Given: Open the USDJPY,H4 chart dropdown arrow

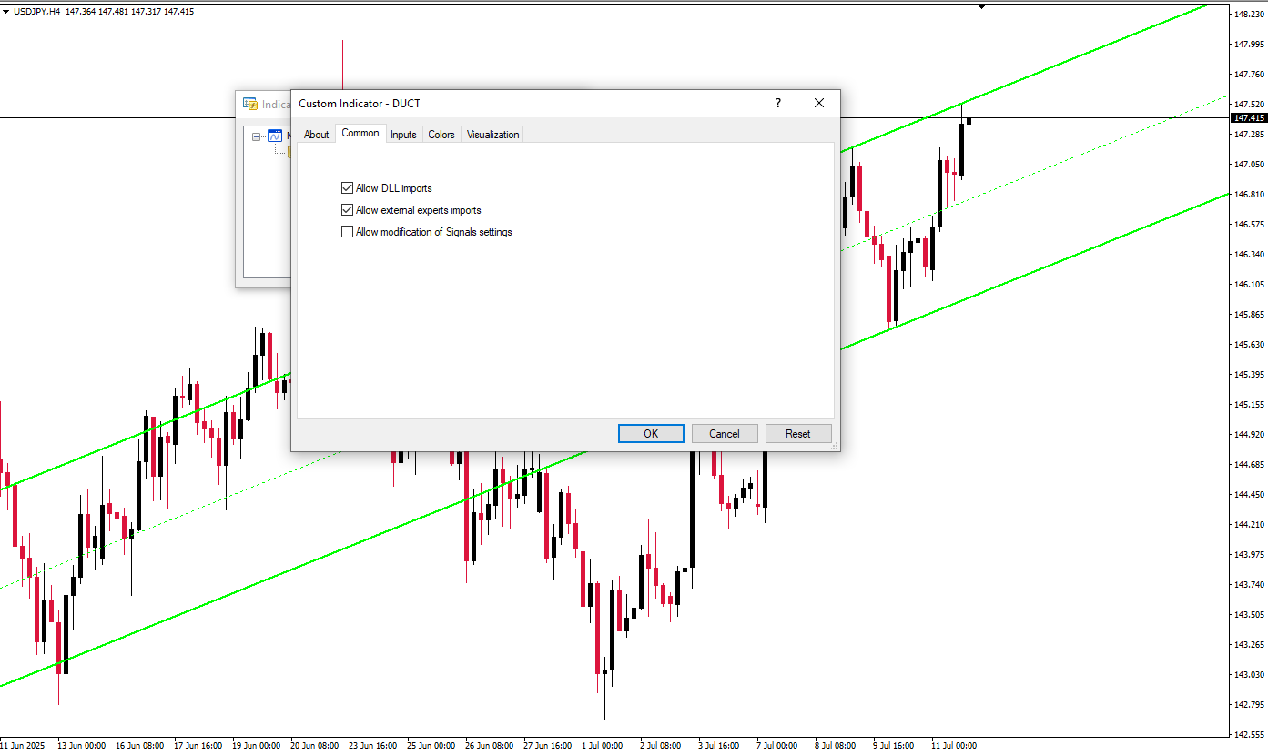Looking at the screenshot, I should click(x=6, y=12).
